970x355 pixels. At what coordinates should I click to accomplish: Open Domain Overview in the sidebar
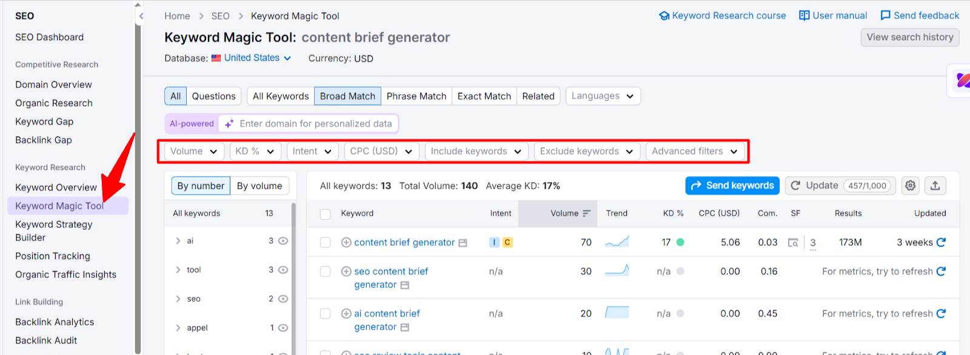(x=53, y=84)
